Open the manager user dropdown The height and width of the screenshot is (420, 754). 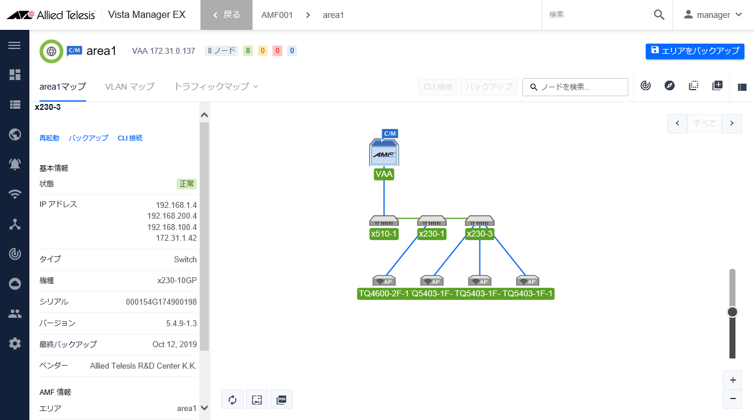click(x=713, y=15)
